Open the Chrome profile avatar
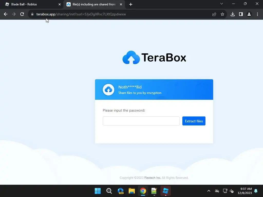The height and width of the screenshot is (197, 263). [x=249, y=14]
